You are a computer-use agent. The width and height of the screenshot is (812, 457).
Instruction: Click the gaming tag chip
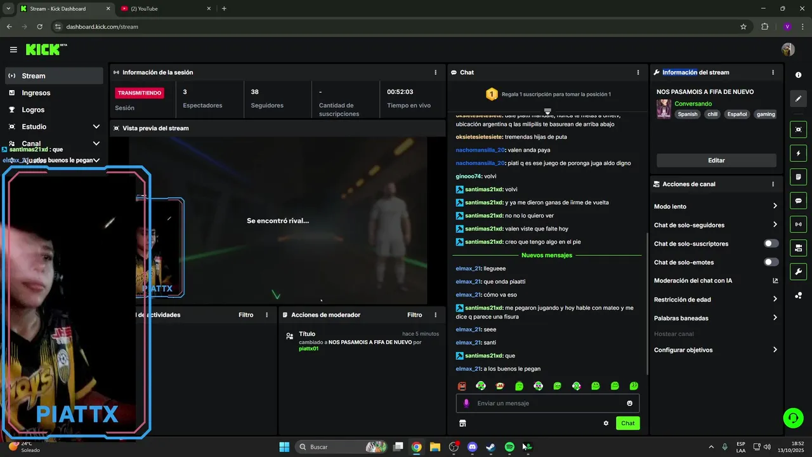(766, 114)
